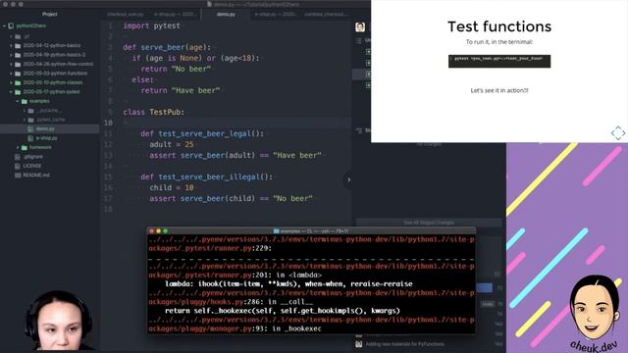Click the homework folder icon
The width and height of the screenshot is (628, 353).
tap(24, 147)
